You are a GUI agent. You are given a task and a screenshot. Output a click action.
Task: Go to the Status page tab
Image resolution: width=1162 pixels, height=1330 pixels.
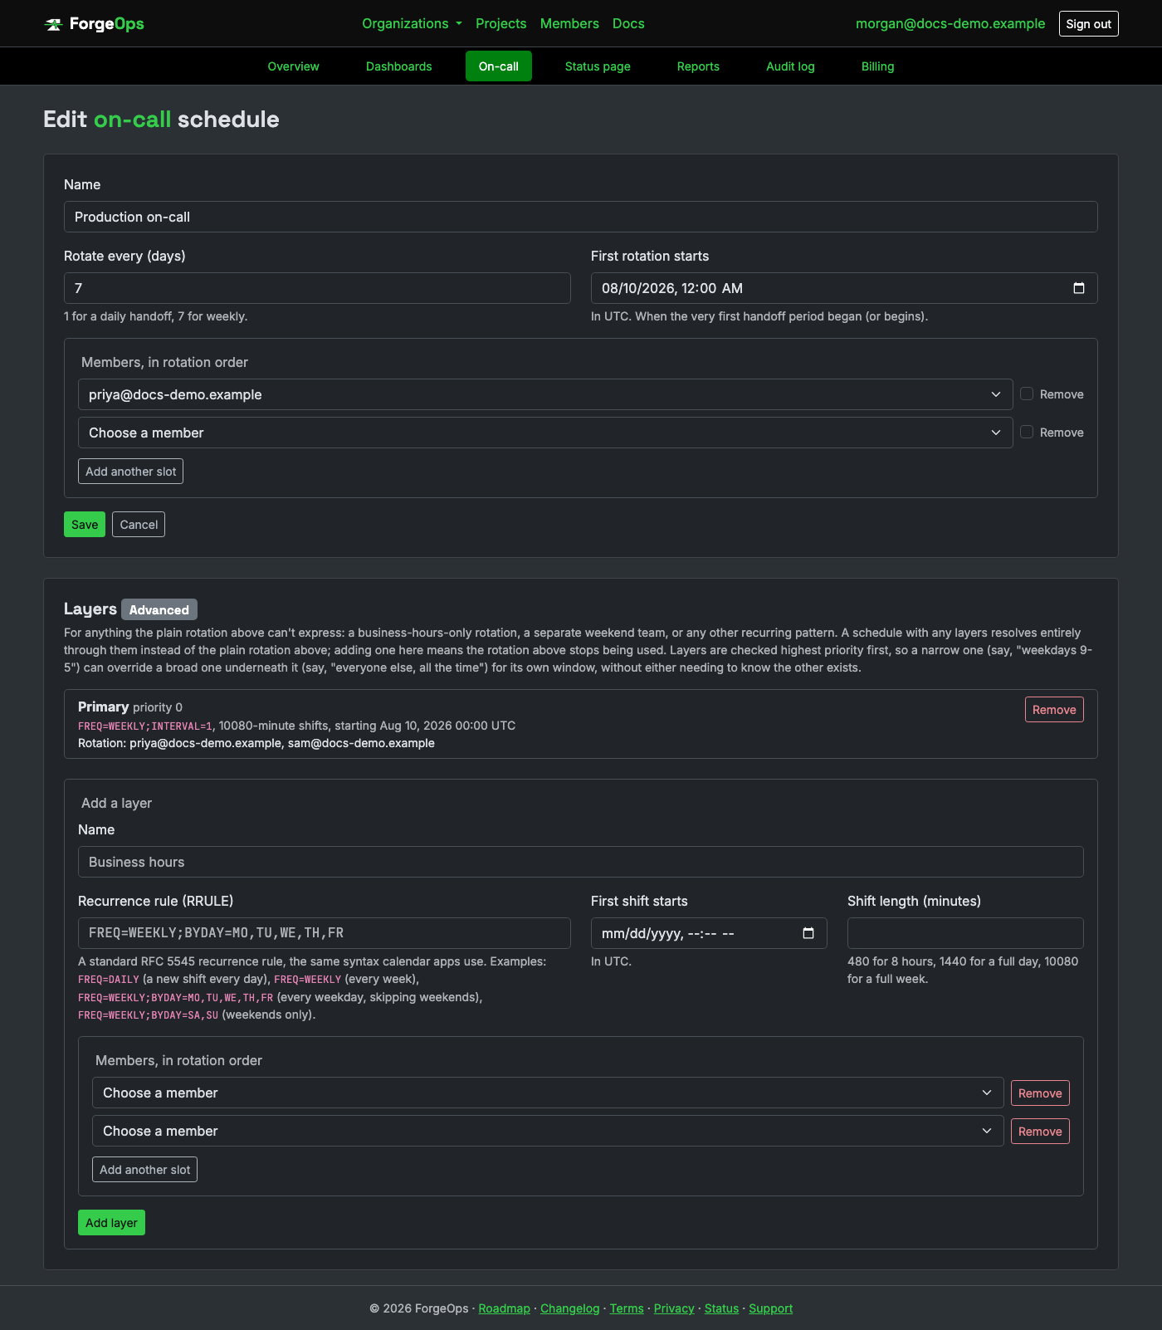point(598,66)
